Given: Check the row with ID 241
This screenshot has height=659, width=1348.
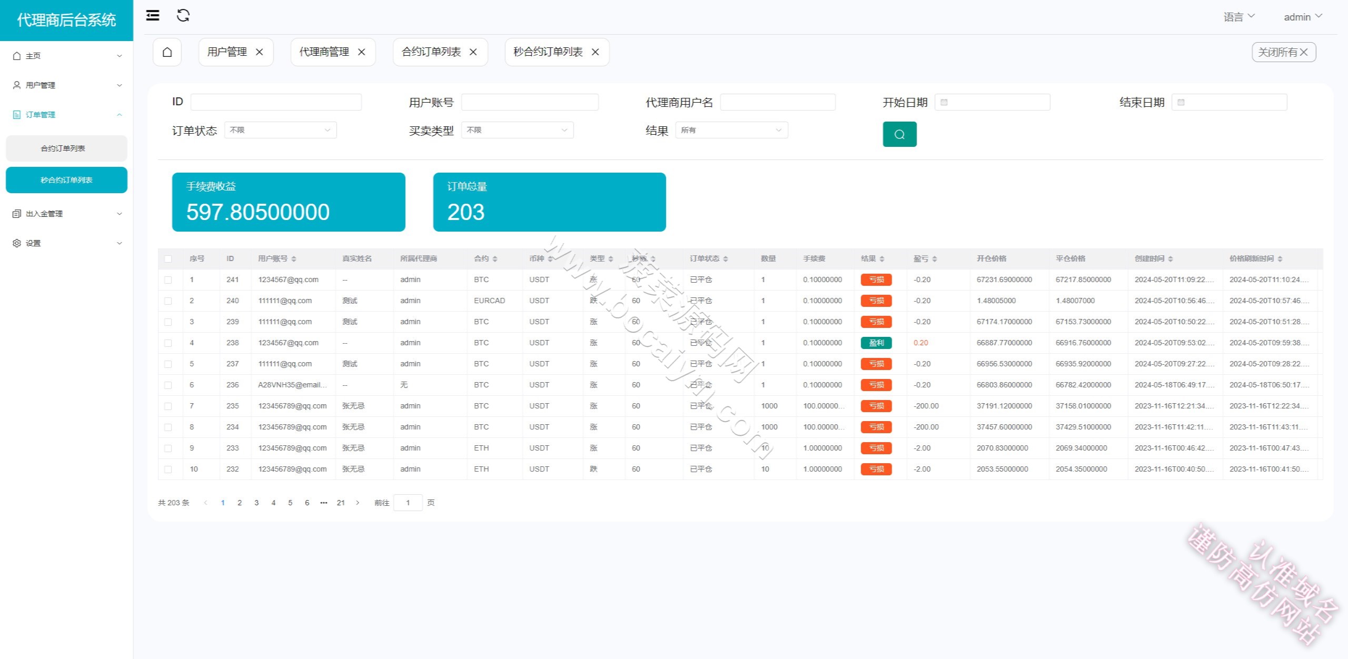Looking at the screenshot, I should coord(168,280).
